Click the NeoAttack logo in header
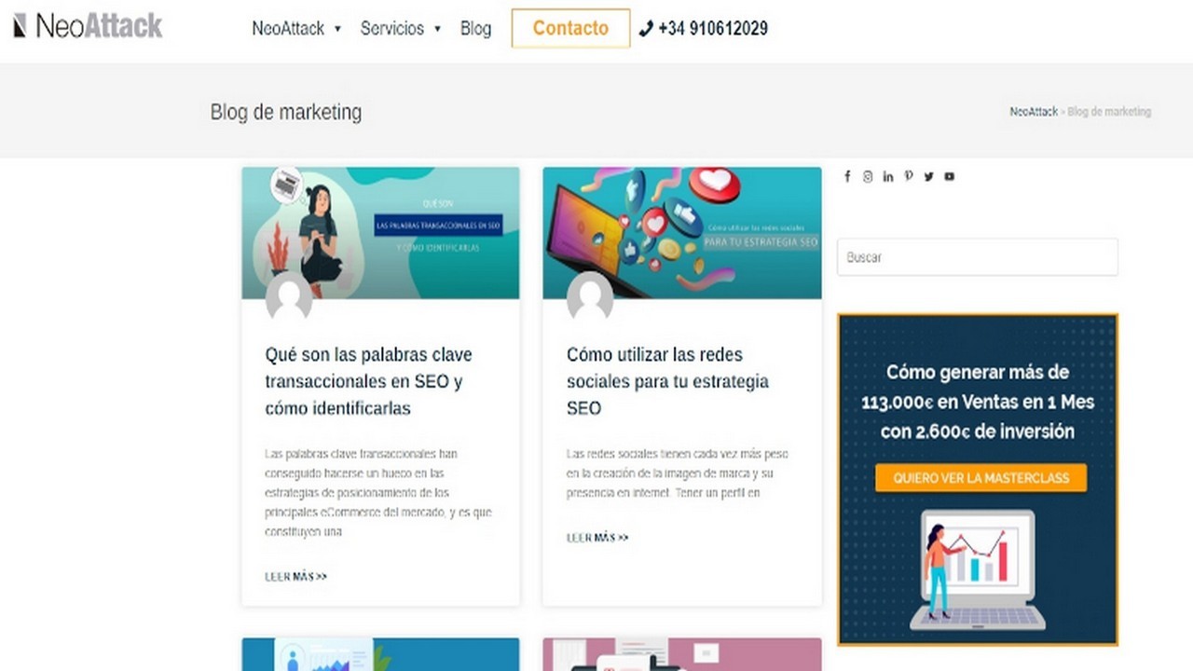The height and width of the screenshot is (671, 1193). [x=88, y=26]
